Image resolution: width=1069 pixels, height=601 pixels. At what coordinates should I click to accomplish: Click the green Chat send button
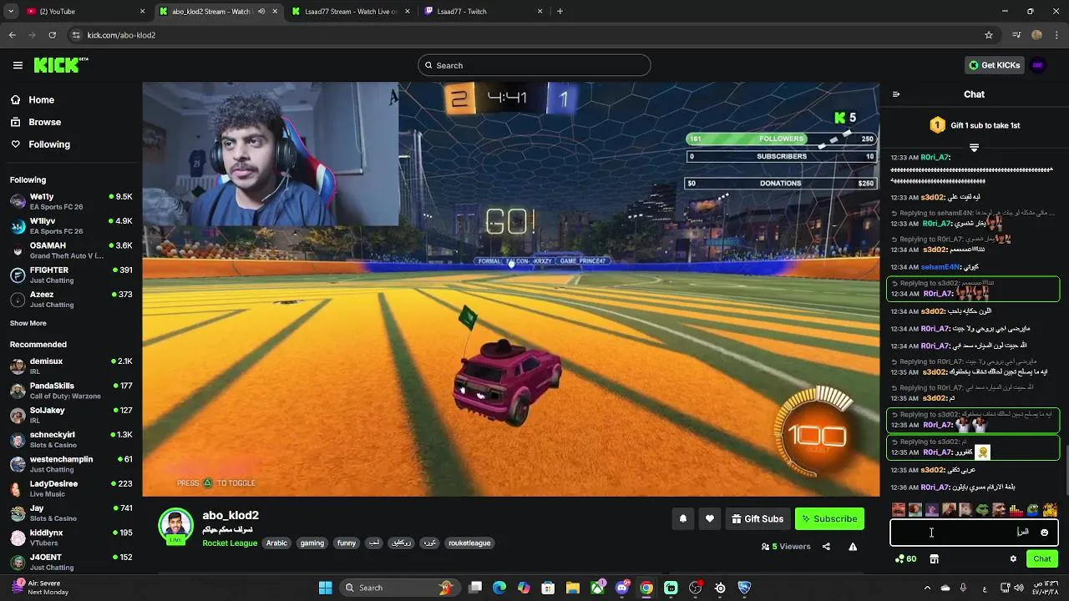1042,559
